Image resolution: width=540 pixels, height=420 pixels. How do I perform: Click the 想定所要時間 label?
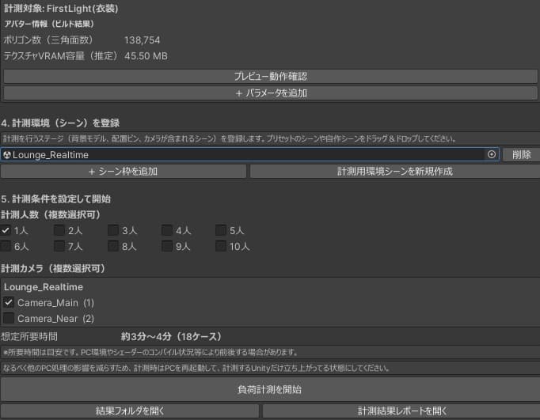click(29, 336)
